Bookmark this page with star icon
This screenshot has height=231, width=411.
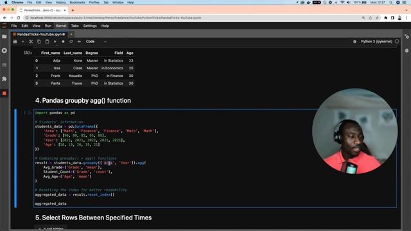coord(377,18)
